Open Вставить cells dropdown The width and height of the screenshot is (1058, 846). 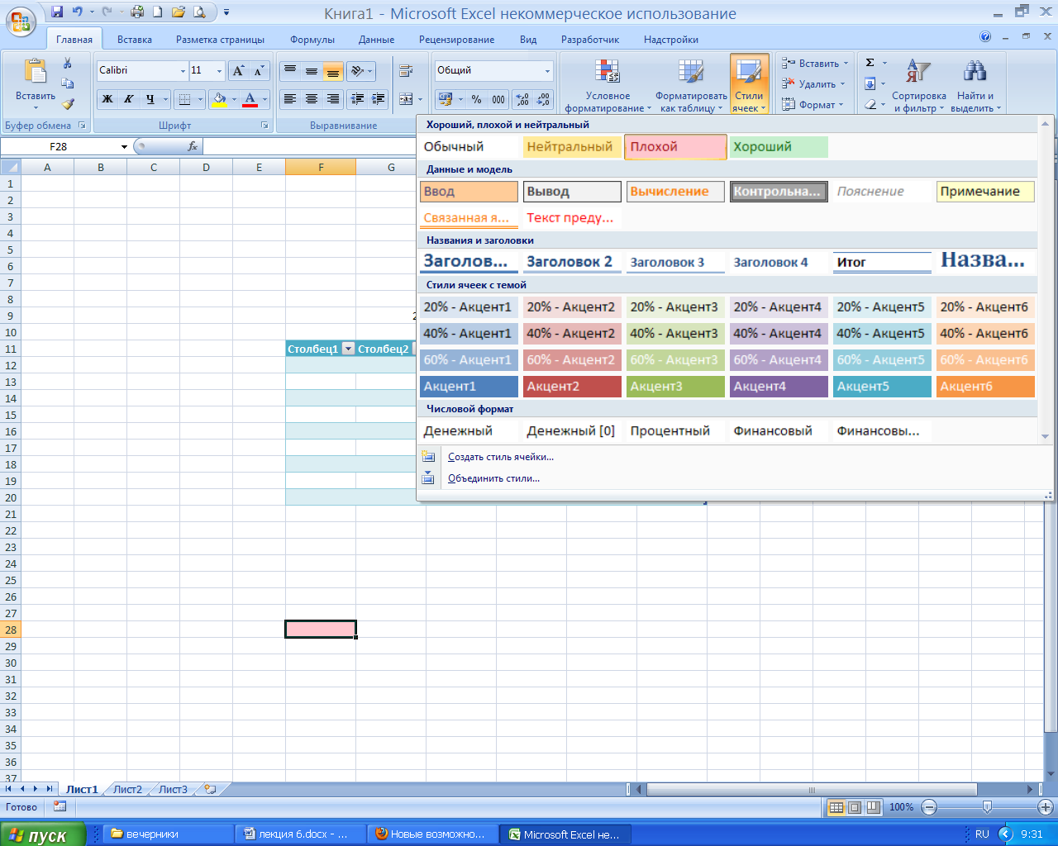[814, 64]
